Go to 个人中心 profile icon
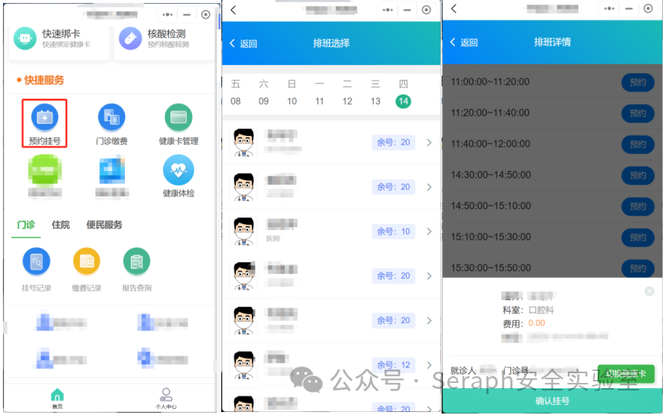The width and height of the screenshot is (668, 415). (x=166, y=395)
